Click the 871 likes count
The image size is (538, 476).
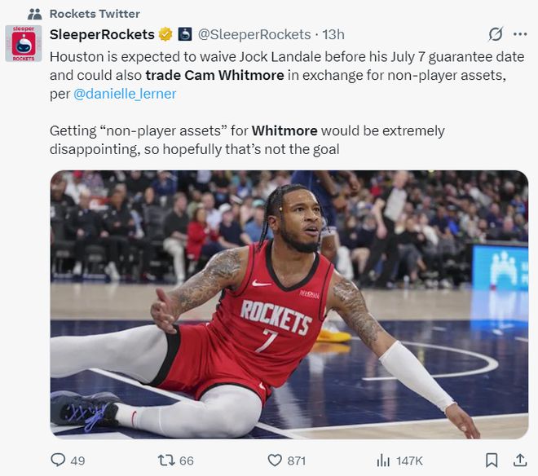tap(297, 461)
